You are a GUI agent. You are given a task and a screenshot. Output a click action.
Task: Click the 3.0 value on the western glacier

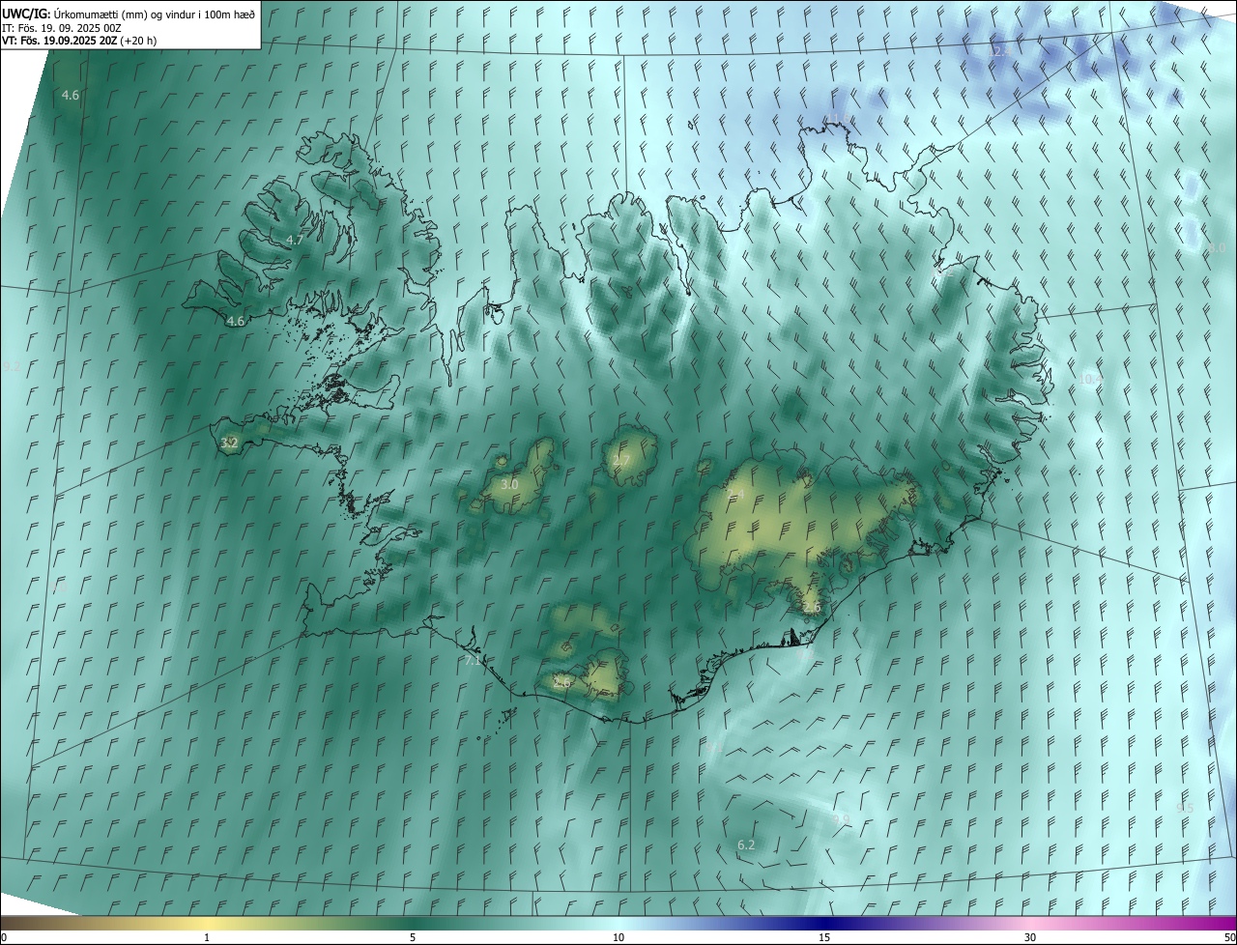[509, 484]
